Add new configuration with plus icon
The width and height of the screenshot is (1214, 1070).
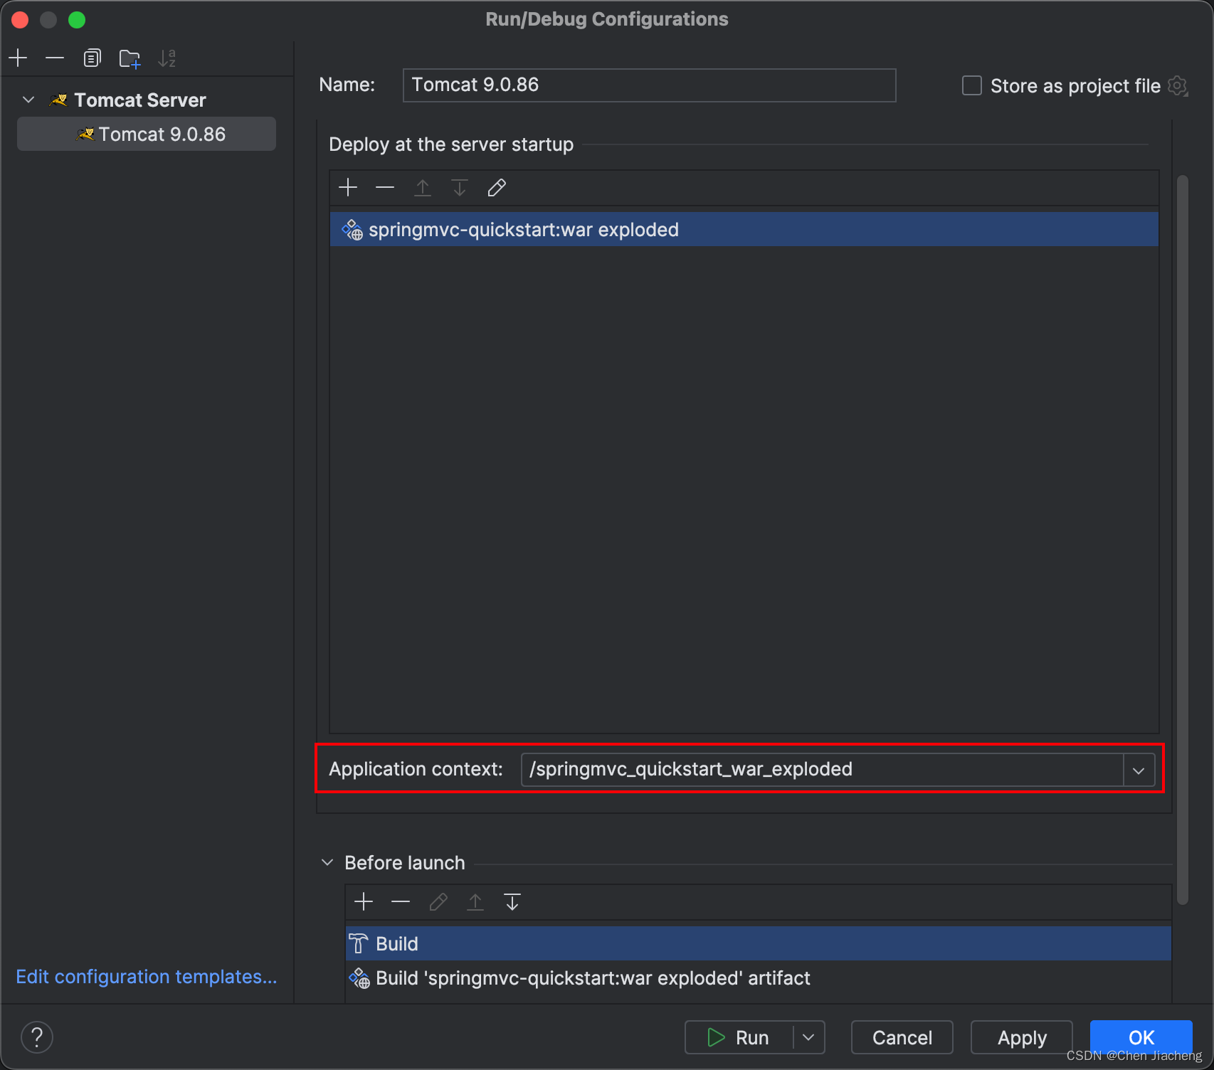click(x=19, y=58)
